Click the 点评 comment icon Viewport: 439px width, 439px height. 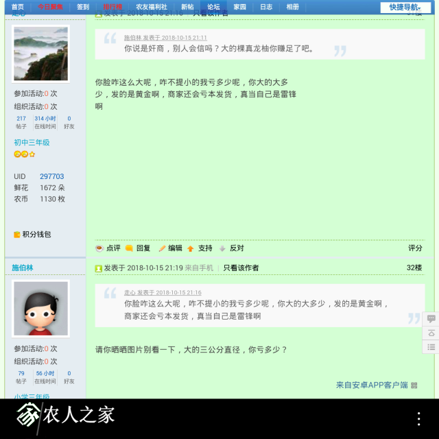pos(99,248)
